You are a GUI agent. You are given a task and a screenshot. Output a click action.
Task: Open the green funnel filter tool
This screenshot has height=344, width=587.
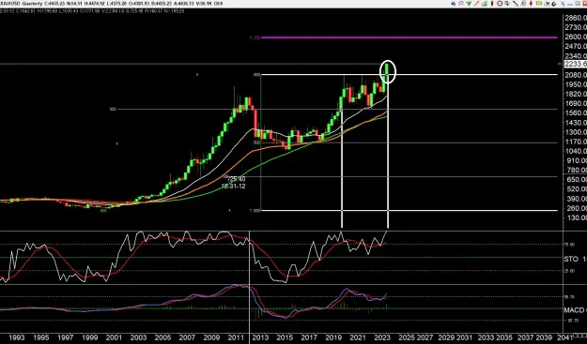click(x=469, y=4)
